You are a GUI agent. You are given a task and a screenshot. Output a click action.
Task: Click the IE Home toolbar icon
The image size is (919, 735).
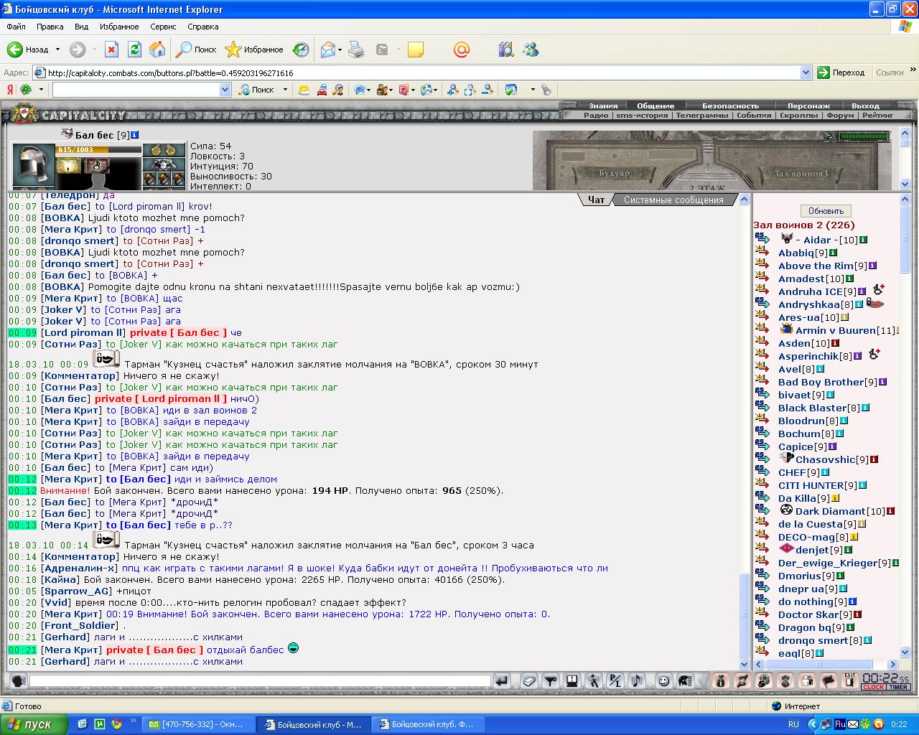click(157, 50)
